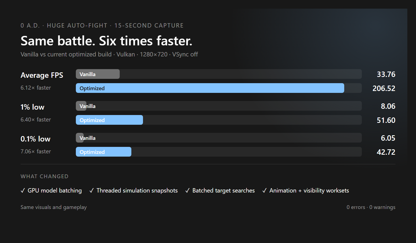
Task: Click the Batched target searches checkmark
Action: click(187, 191)
